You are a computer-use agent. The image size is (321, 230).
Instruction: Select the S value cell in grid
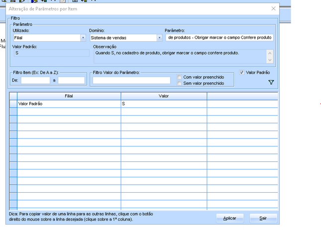(x=163, y=104)
